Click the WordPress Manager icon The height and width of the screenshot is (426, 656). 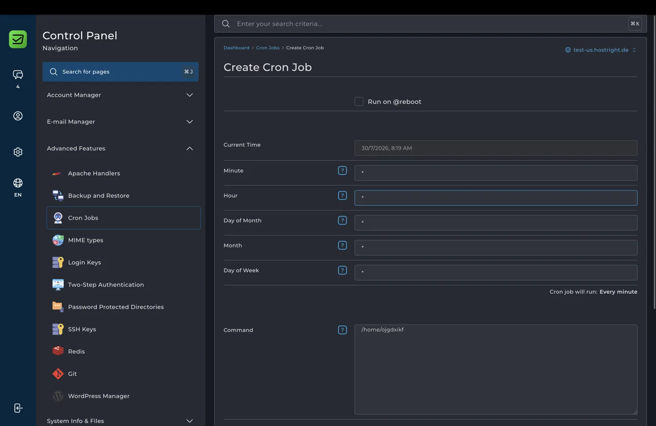pyautogui.click(x=58, y=396)
